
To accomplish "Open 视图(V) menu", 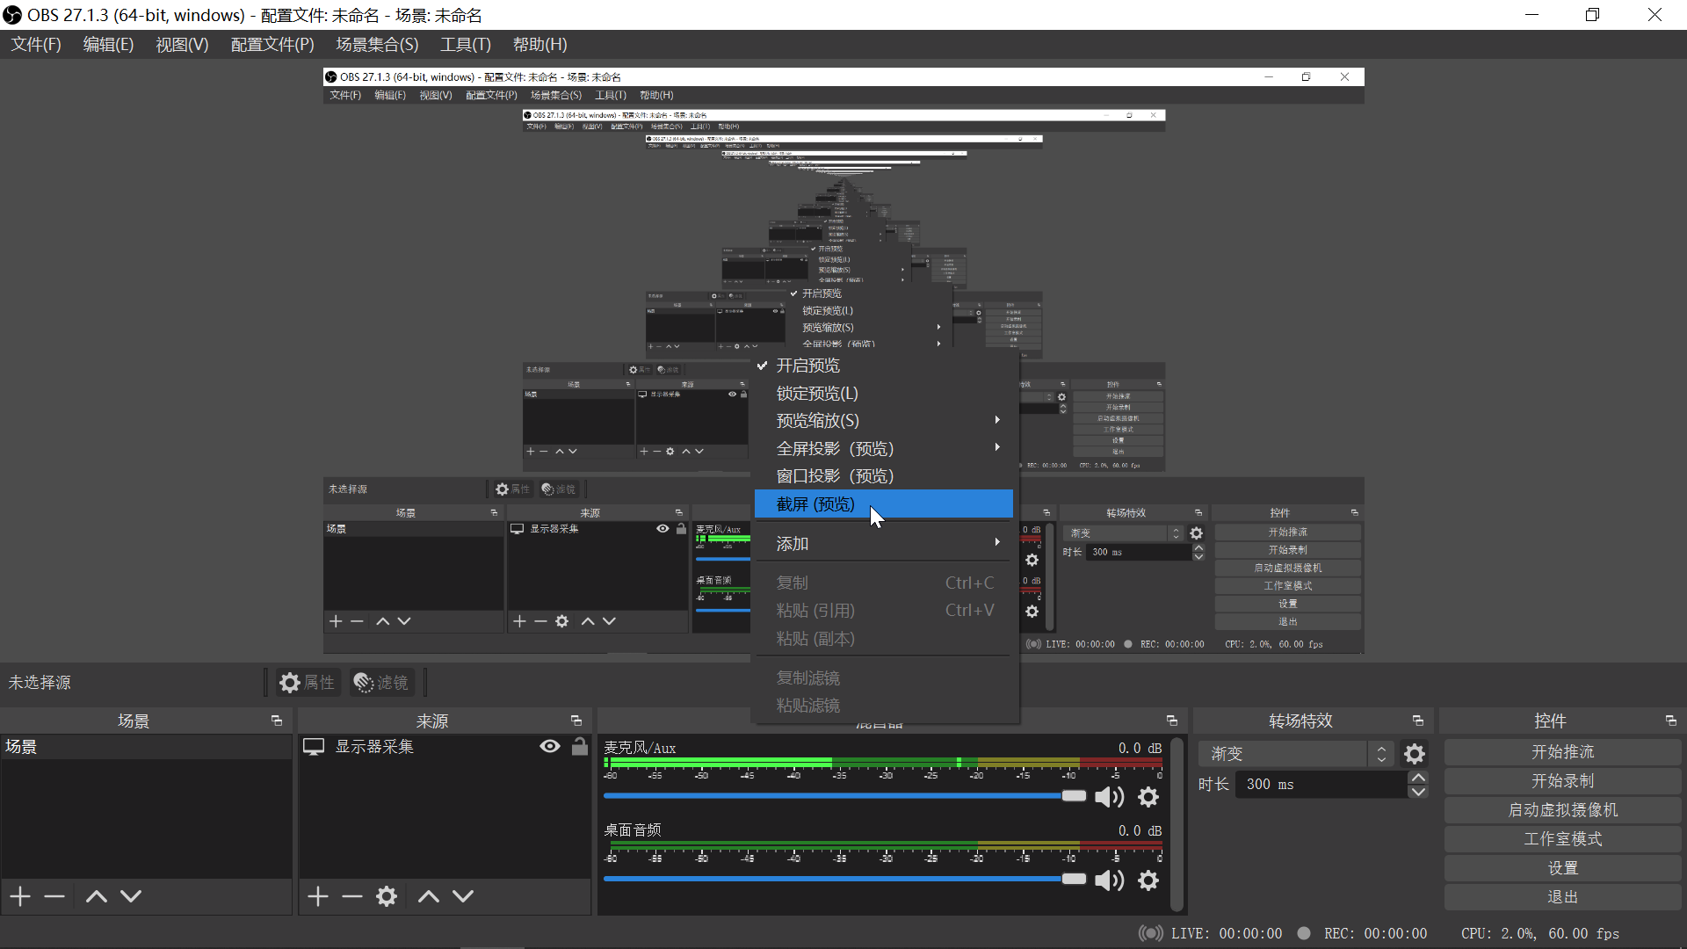I will coord(182,44).
